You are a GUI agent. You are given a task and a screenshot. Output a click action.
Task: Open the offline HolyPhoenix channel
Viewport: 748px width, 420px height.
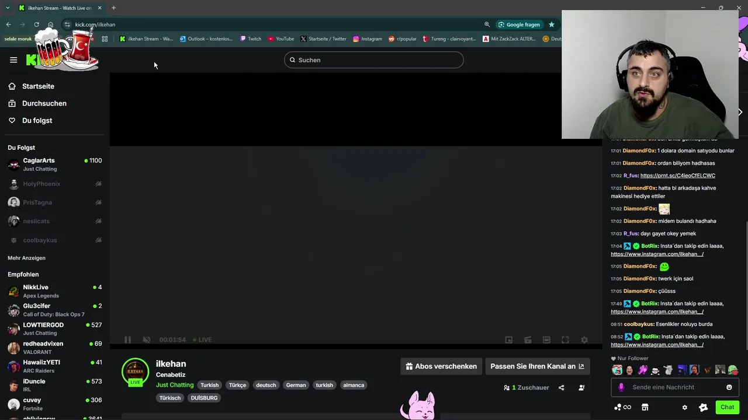click(55, 184)
